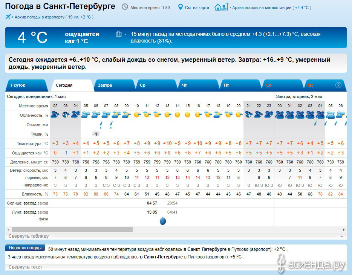Click the humidity value 88 at hour 06
Viewport: 352px width, 275px height.
96,194
